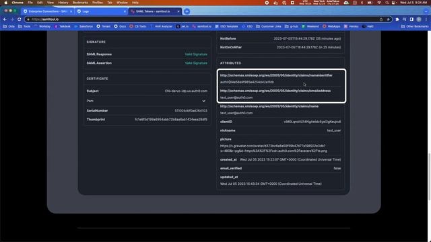The image size is (431, 242).
Task: Open the Bookmarks menu
Action: click(x=80, y=3)
